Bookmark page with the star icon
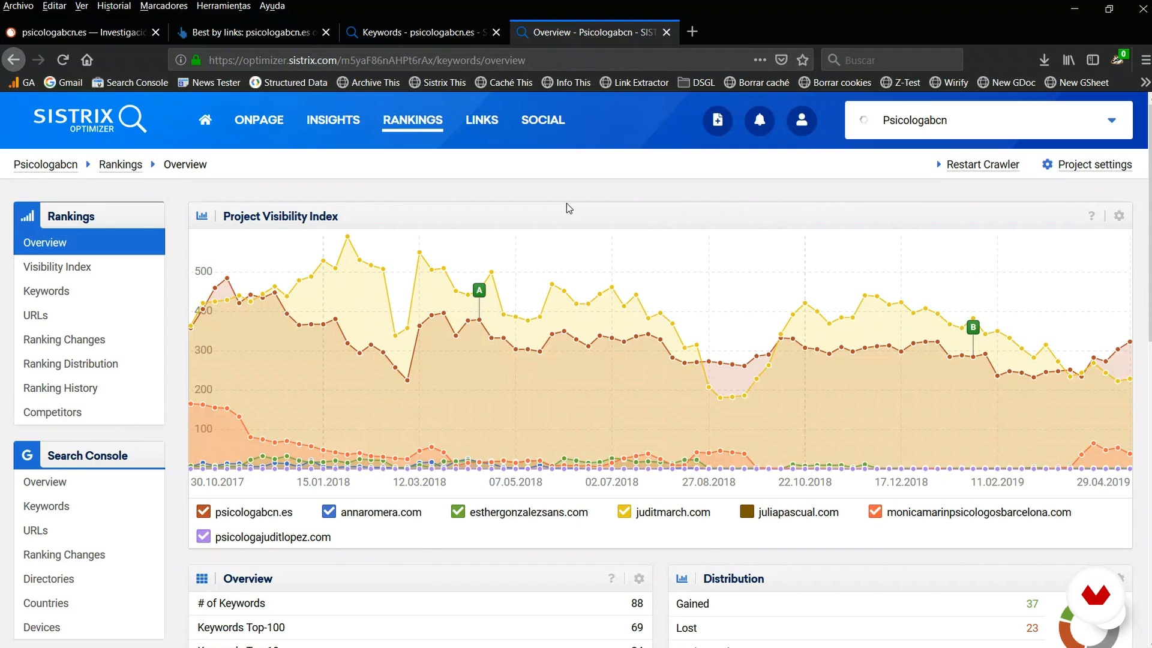The height and width of the screenshot is (648, 1152). coord(803,60)
